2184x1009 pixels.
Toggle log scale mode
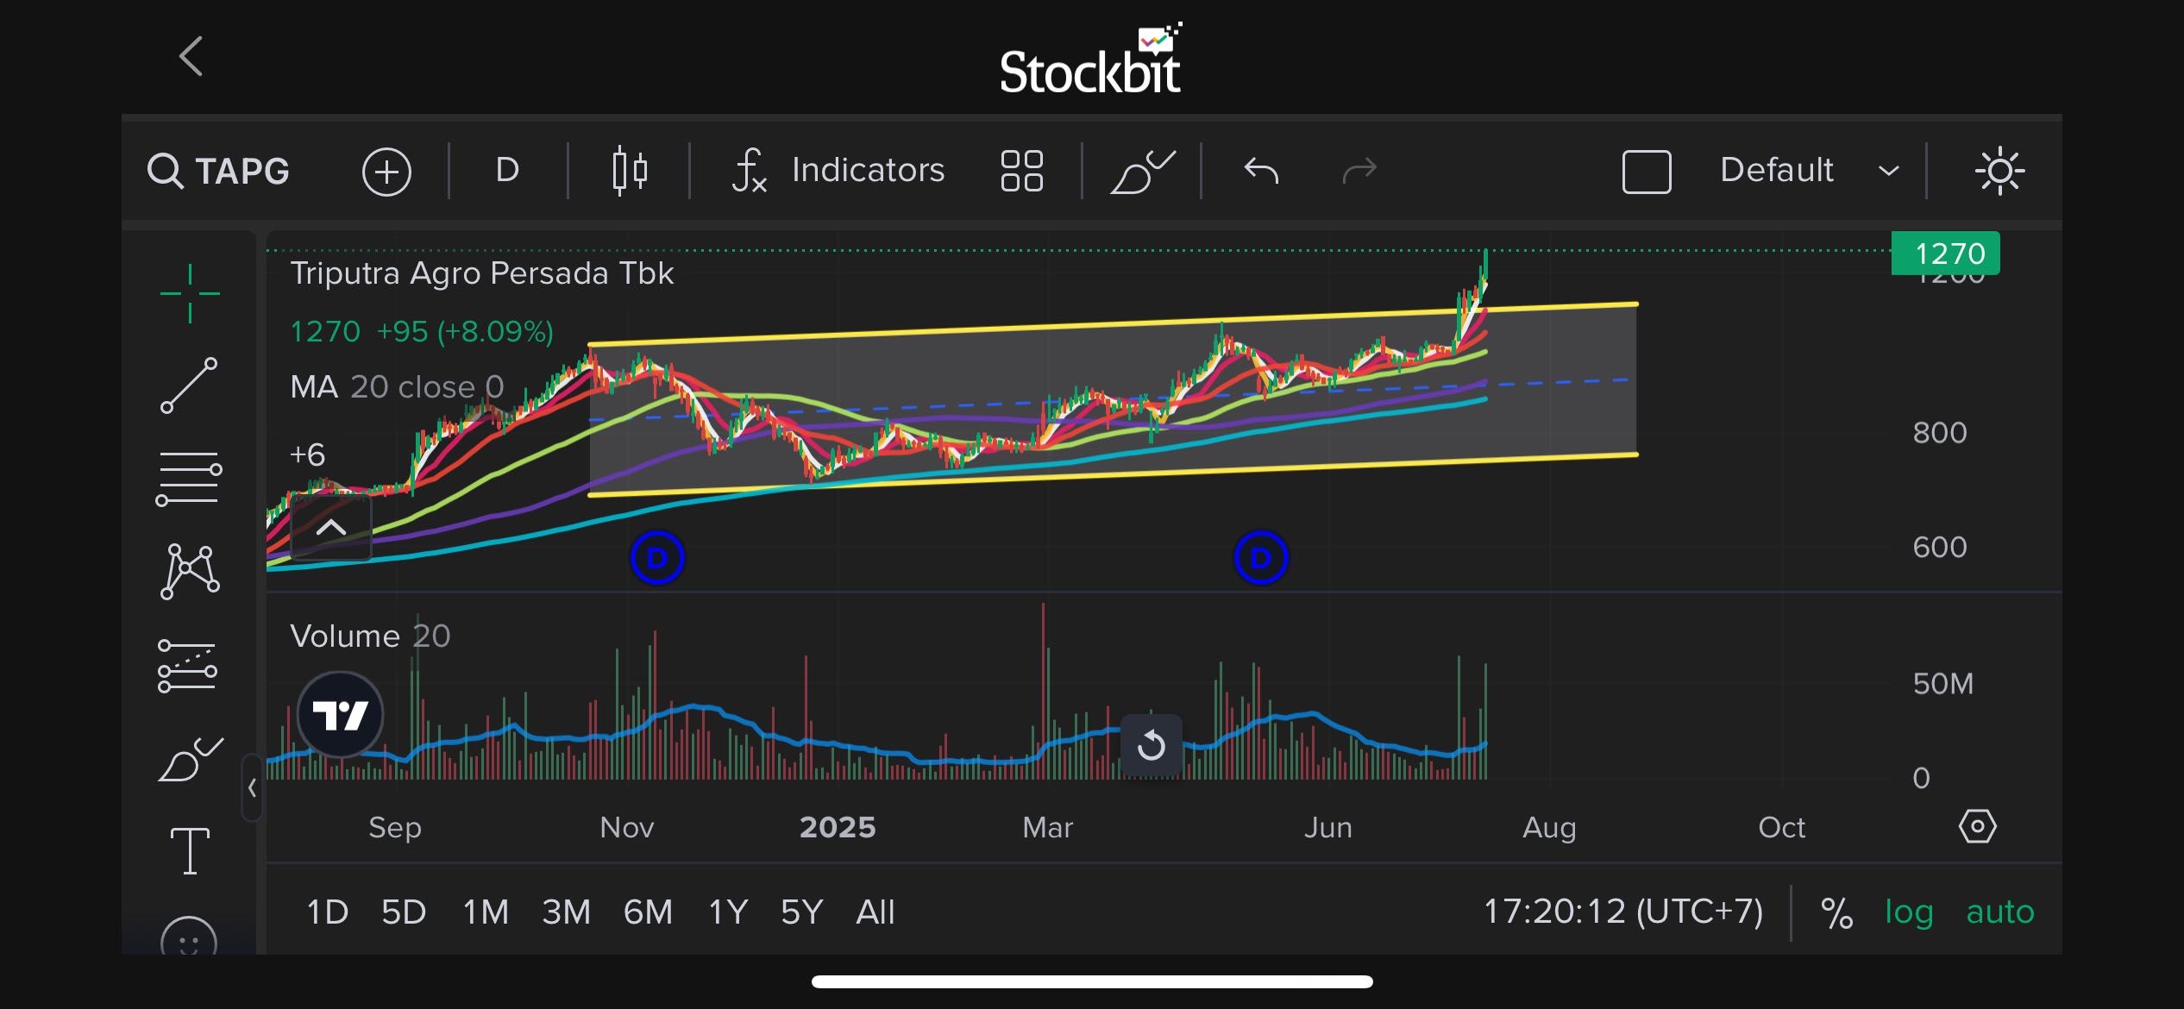tap(1908, 912)
